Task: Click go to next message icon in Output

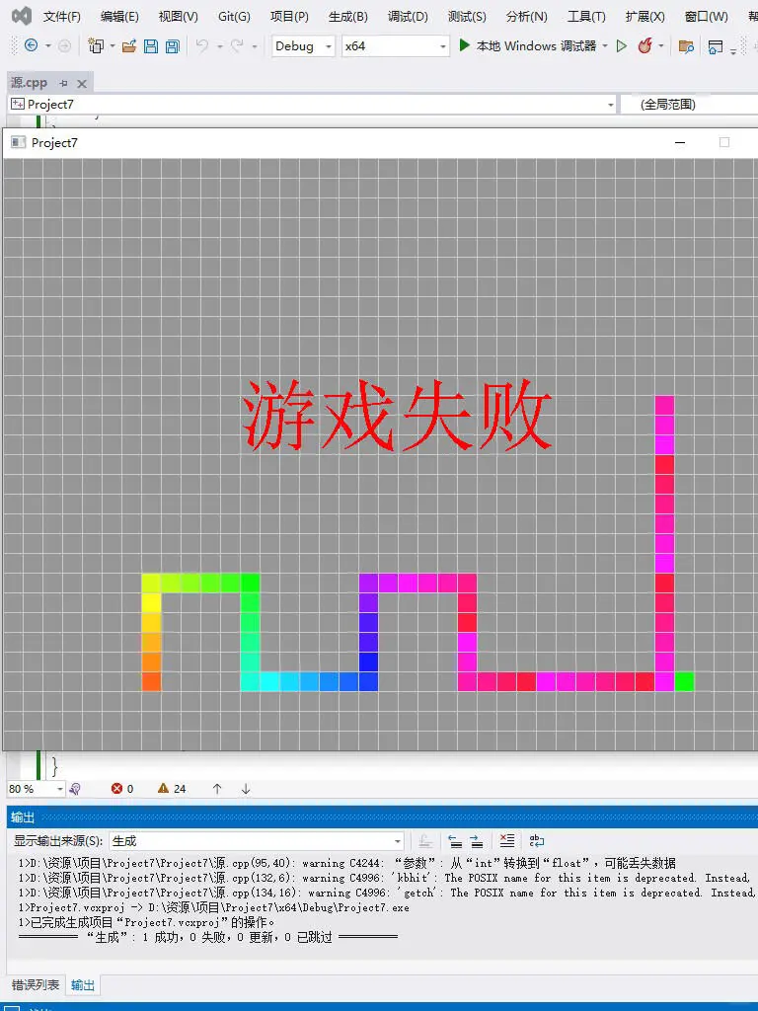Action: (477, 841)
